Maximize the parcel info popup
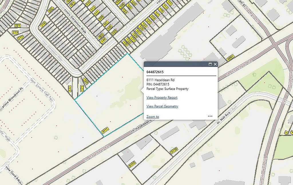293x185 pixels. pos(210,64)
